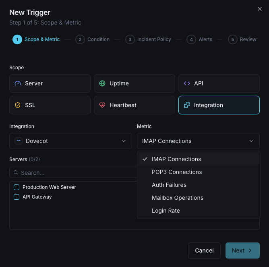Click the search magnifier icon
Viewport: 269px width, 267px height.
point(16,173)
